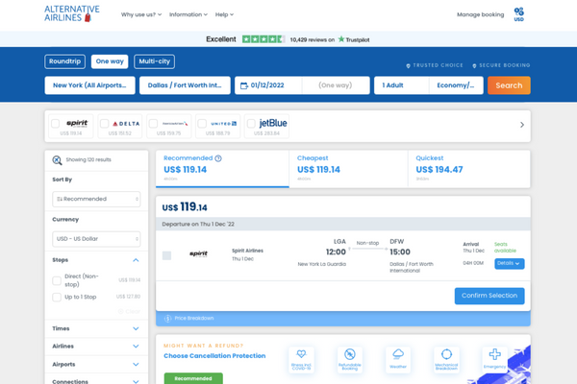Open the Help menu
This screenshot has width=577, height=384.
click(x=224, y=14)
